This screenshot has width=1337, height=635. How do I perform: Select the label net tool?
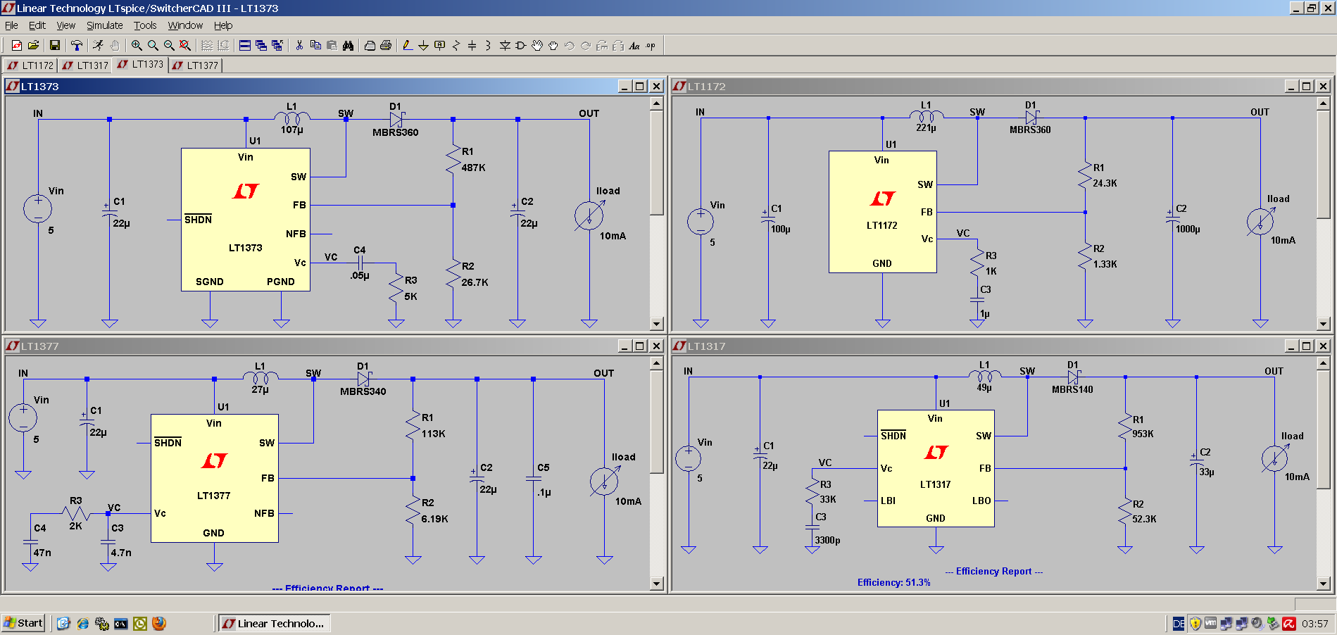(x=439, y=45)
